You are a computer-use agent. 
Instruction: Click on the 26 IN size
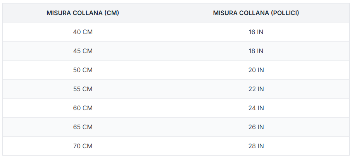point(256,127)
